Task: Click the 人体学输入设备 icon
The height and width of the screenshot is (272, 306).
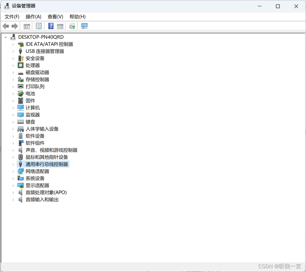Action: point(21,129)
